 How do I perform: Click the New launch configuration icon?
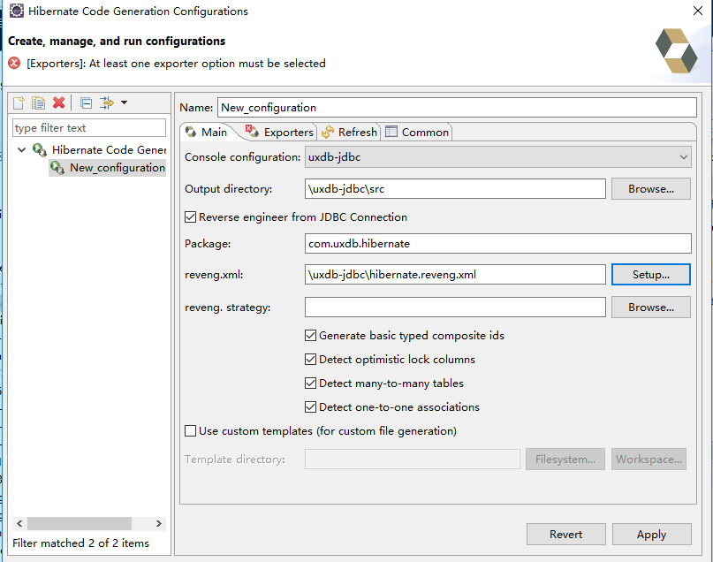[19, 103]
